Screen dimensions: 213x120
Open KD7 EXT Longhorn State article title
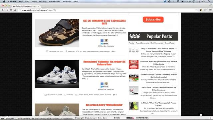tap(104, 22)
